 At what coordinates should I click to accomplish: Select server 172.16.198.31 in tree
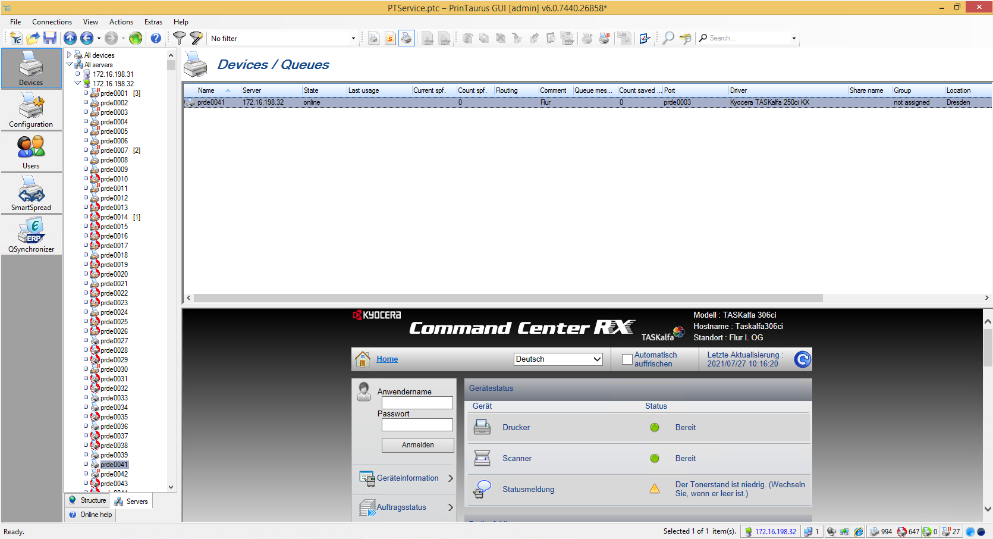(x=113, y=74)
